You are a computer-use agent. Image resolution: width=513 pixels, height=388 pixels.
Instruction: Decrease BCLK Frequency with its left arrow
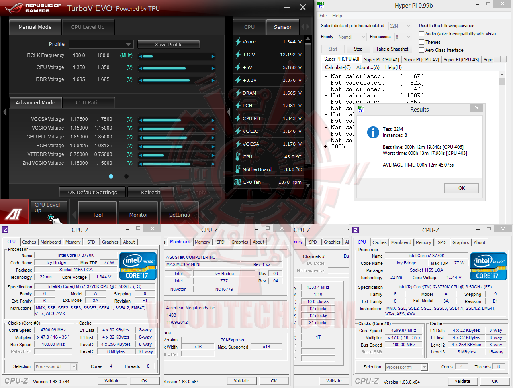140,57
